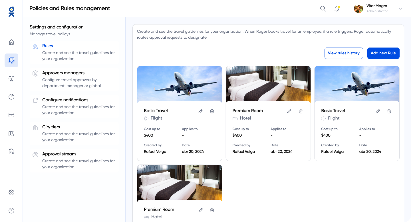Open the map icon in the sidebar
This screenshot has width=411, height=222.
coord(11,133)
